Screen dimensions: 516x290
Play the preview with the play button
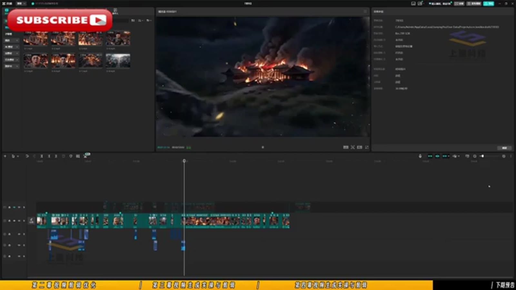(x=263, y=147)
